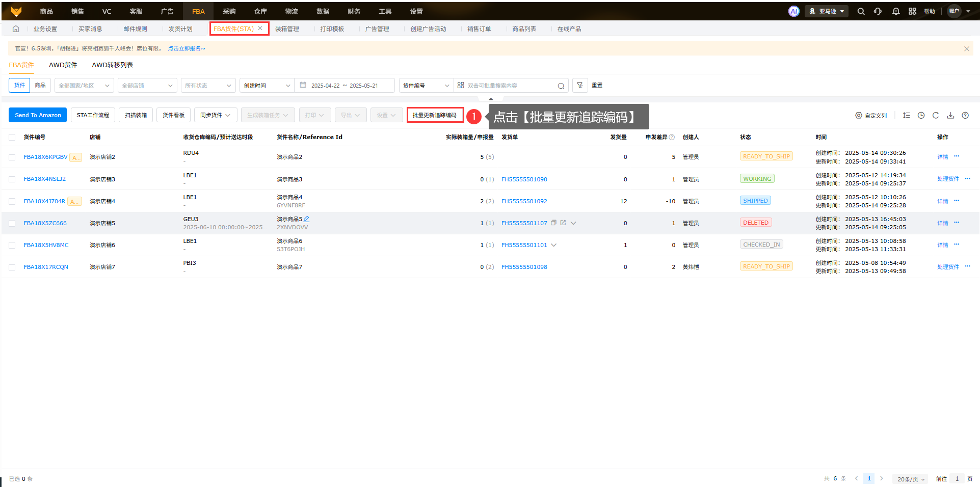Image resolution: width=980 pixels, height=487 pixels.
Task: Click the table refresh icon
Action: (936, 116)
